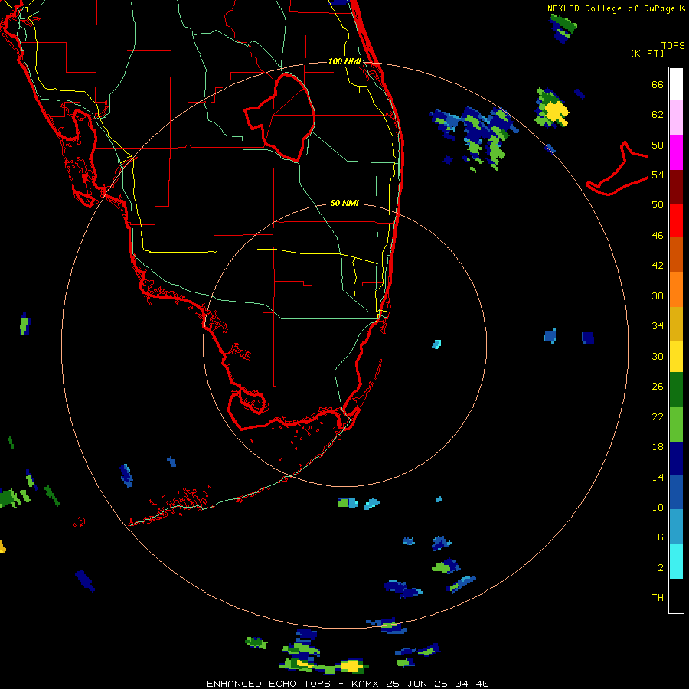Click the navy 14-18 legend swatch
Screen dimensions: 689x689
(x=676, y=459)
